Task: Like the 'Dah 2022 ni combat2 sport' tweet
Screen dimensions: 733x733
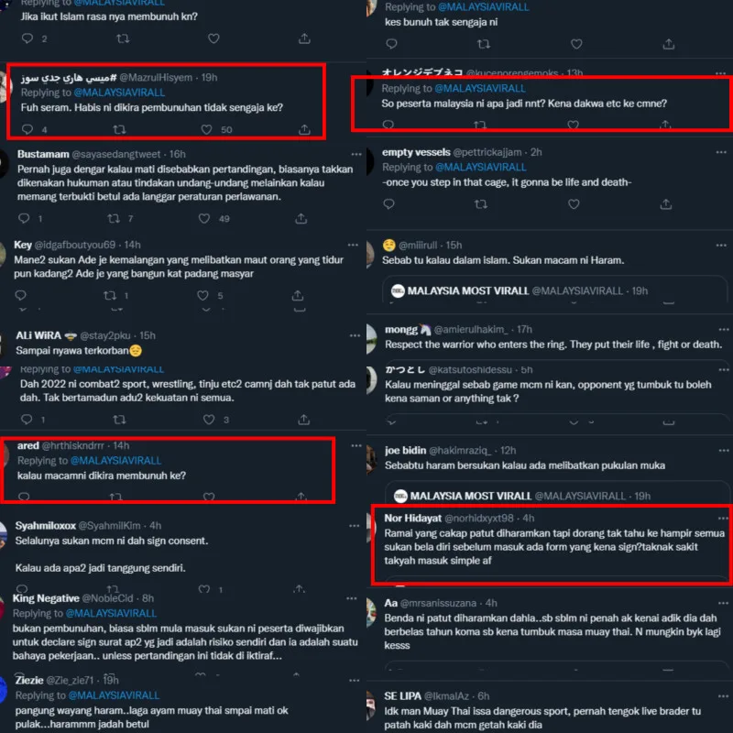Action: [x=209, y=420]
